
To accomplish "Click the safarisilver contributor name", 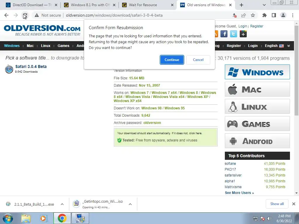I will [x=233, y=175].
